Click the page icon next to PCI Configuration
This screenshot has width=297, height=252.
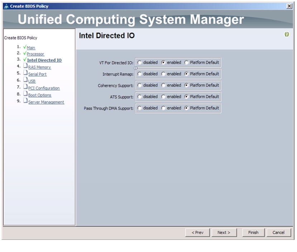25,87
